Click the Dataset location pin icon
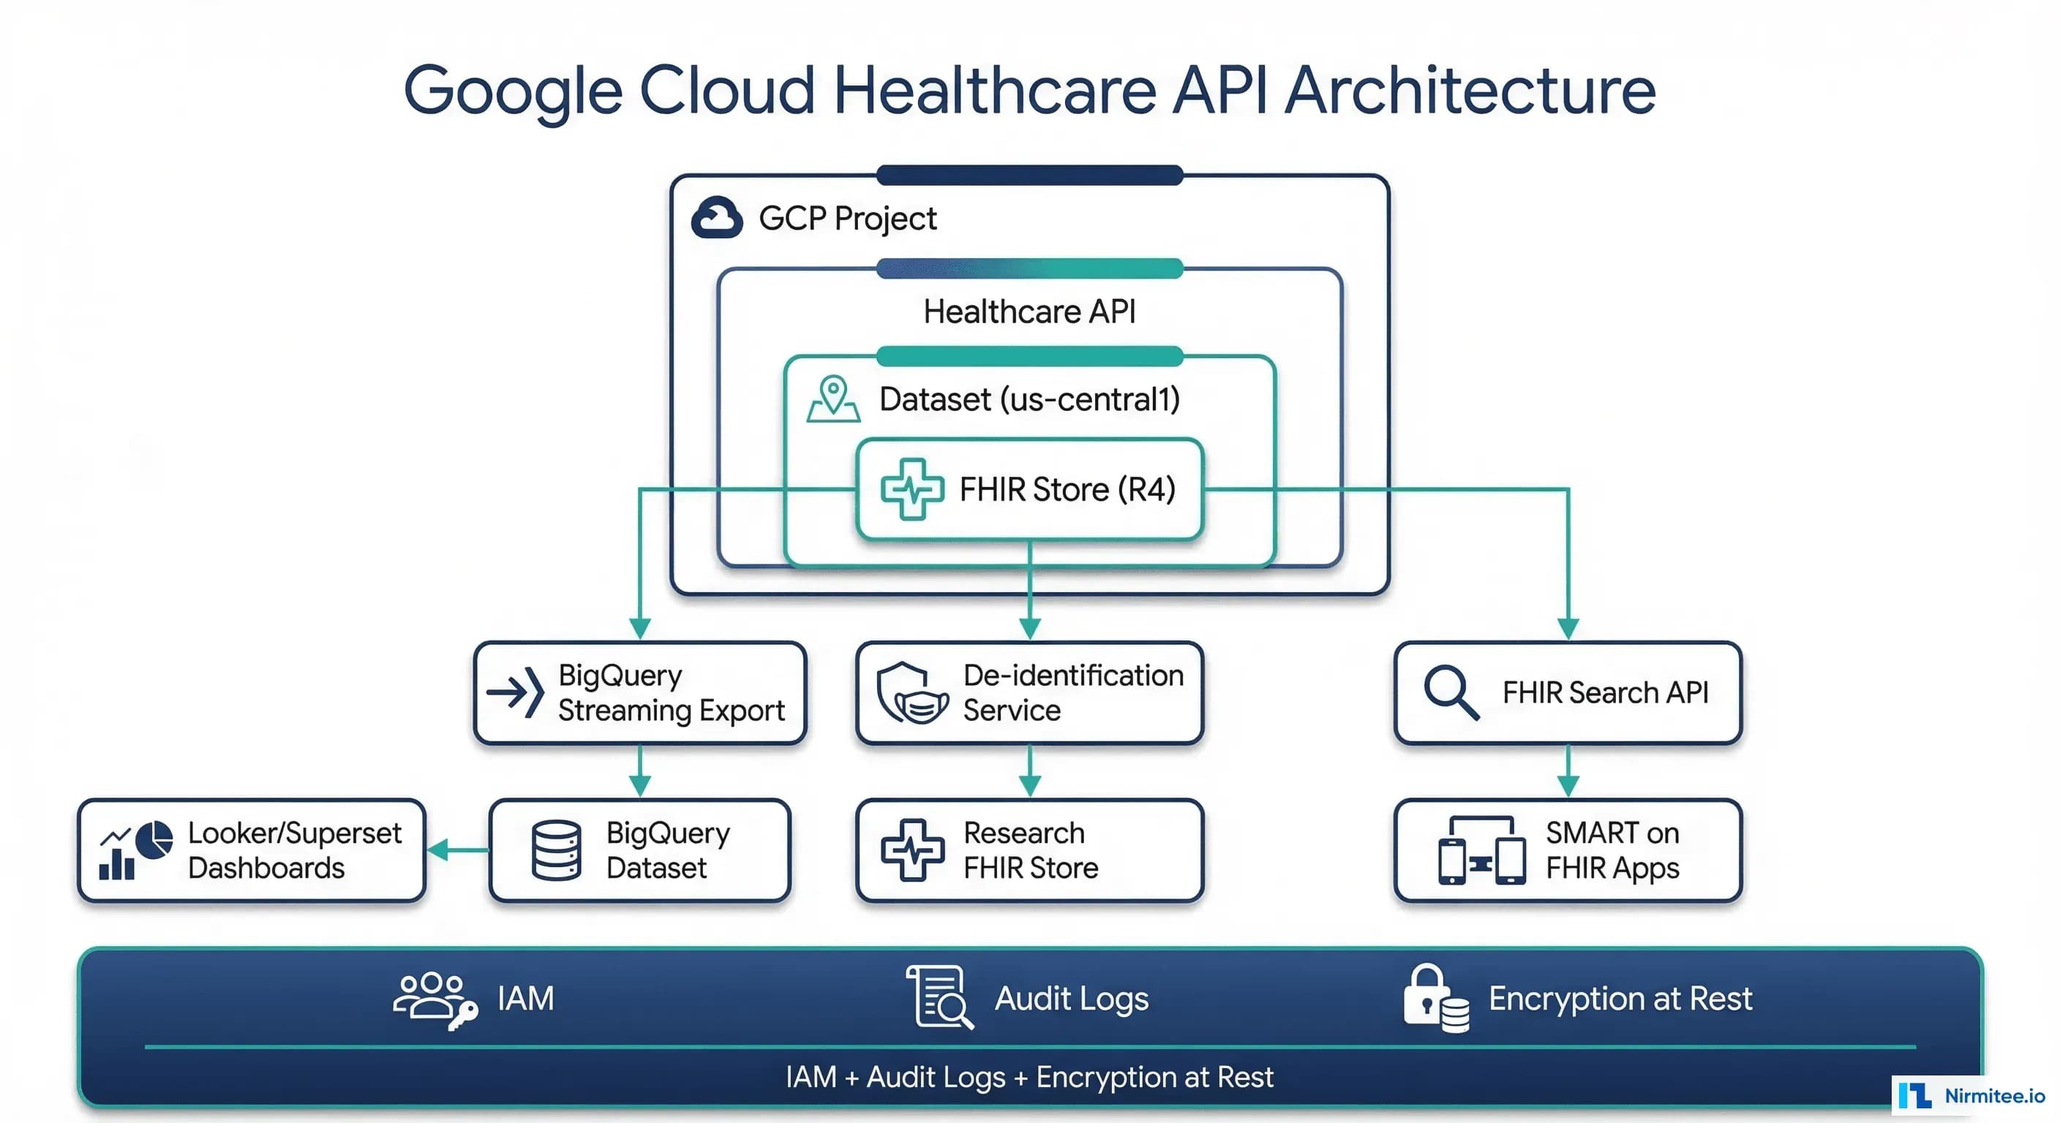This screenshot has height=1123, width=2060. 833,398
